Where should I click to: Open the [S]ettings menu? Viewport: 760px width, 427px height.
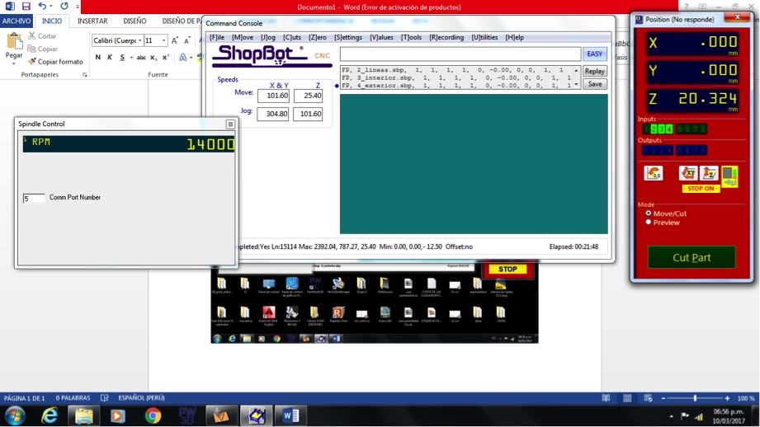pyautogui.click(x=348, y=37)
